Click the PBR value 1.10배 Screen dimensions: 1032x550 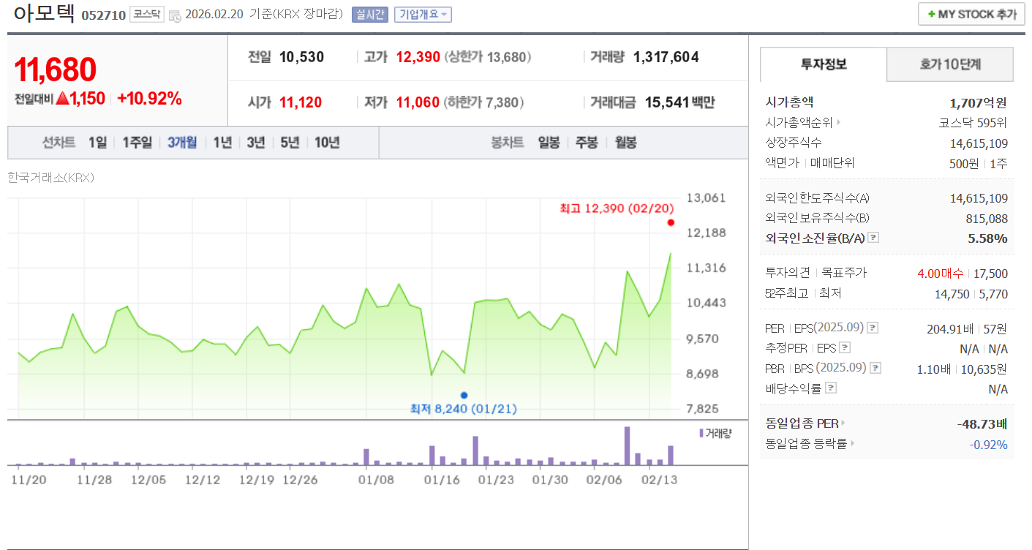point(934,369)
